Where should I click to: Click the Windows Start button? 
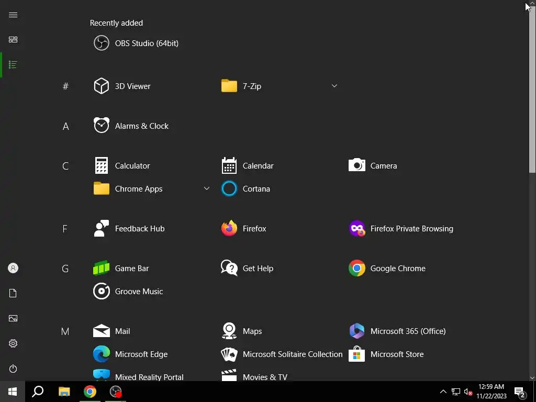click(13, 392)
